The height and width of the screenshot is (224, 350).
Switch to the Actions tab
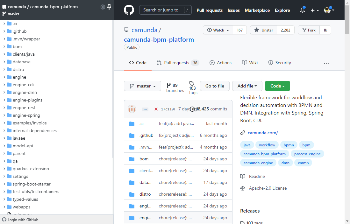click(220, 63)
